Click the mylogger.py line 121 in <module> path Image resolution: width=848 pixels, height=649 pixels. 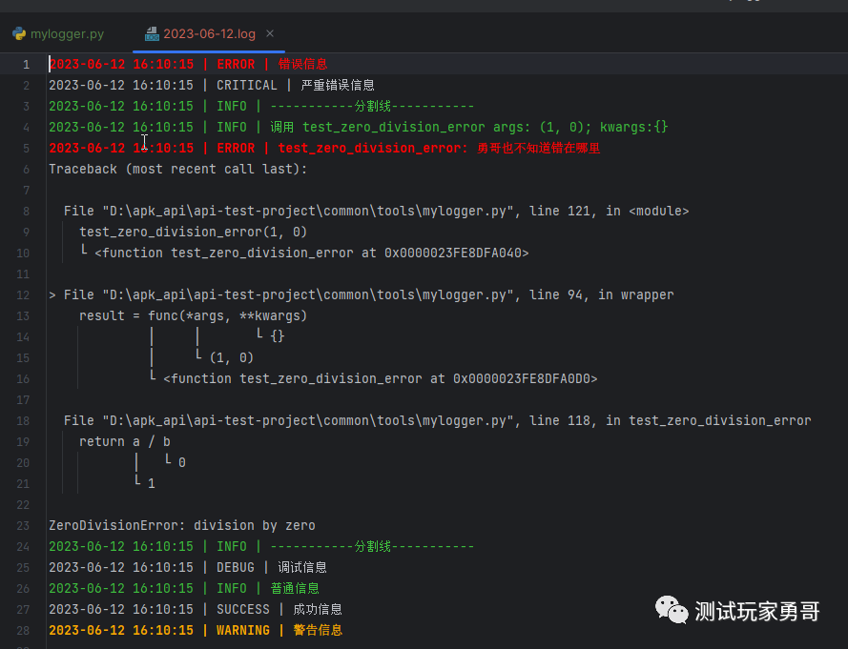click(x=377, y=212)
